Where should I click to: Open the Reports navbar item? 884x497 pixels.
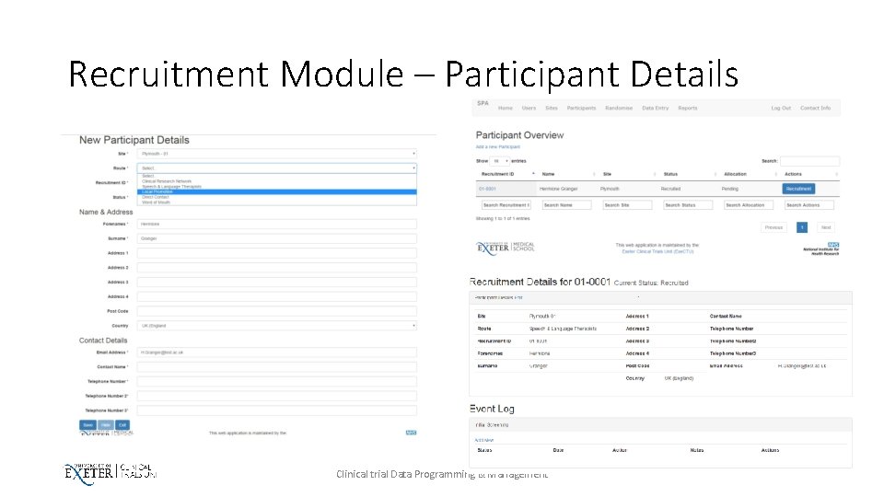click(x=687, y=109)
